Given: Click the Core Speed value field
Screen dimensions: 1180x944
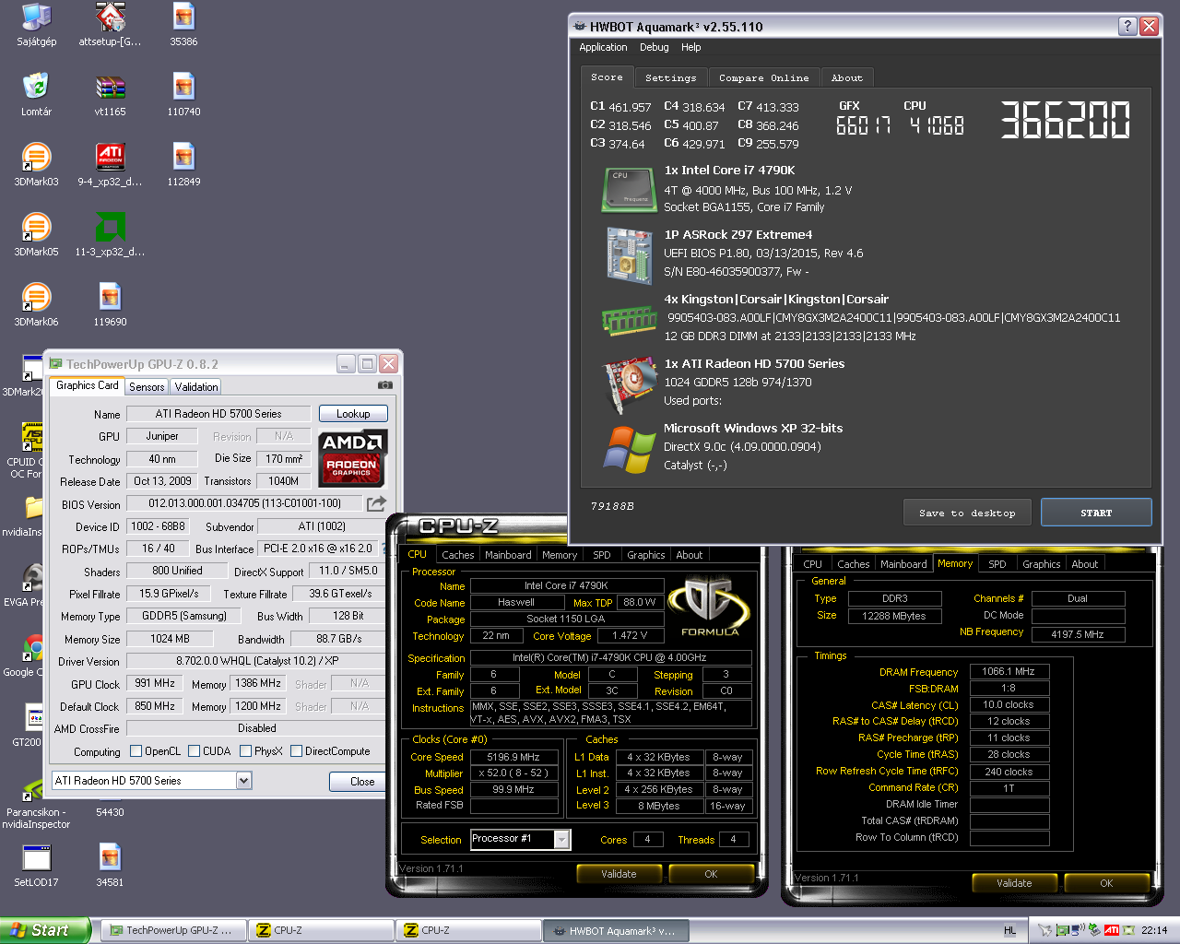Looking at the screenshot, I should click(513, 757).
